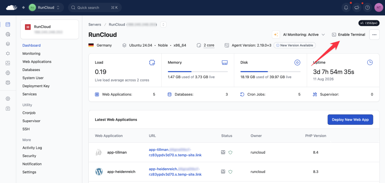
Task: Open the globe icon in left rail
Action: [x=8, y=34]
